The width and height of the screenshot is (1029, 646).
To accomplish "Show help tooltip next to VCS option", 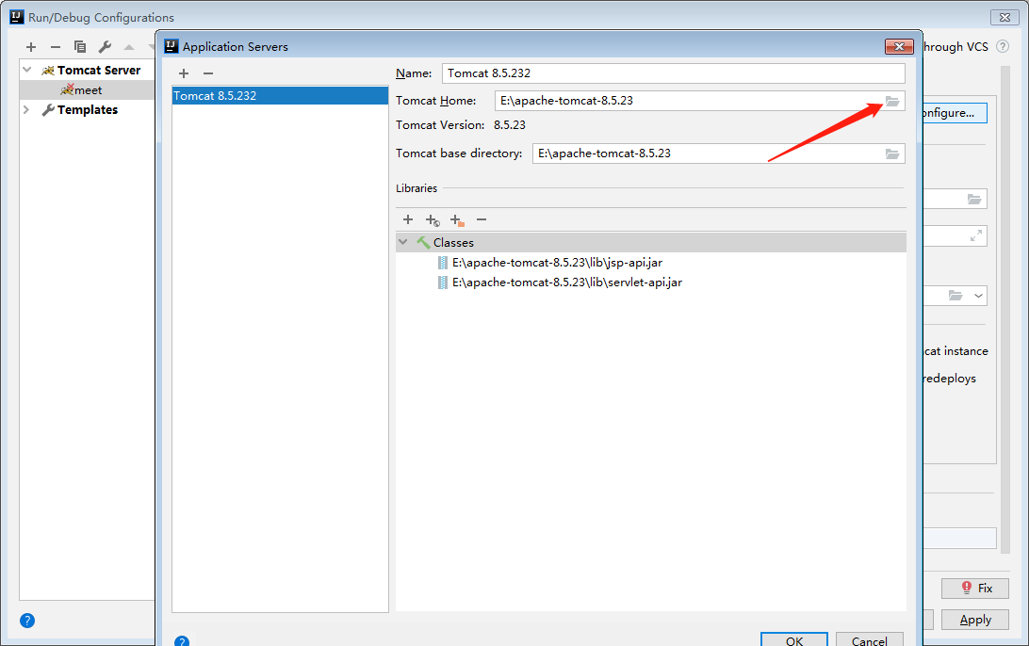I will 1002,46.
